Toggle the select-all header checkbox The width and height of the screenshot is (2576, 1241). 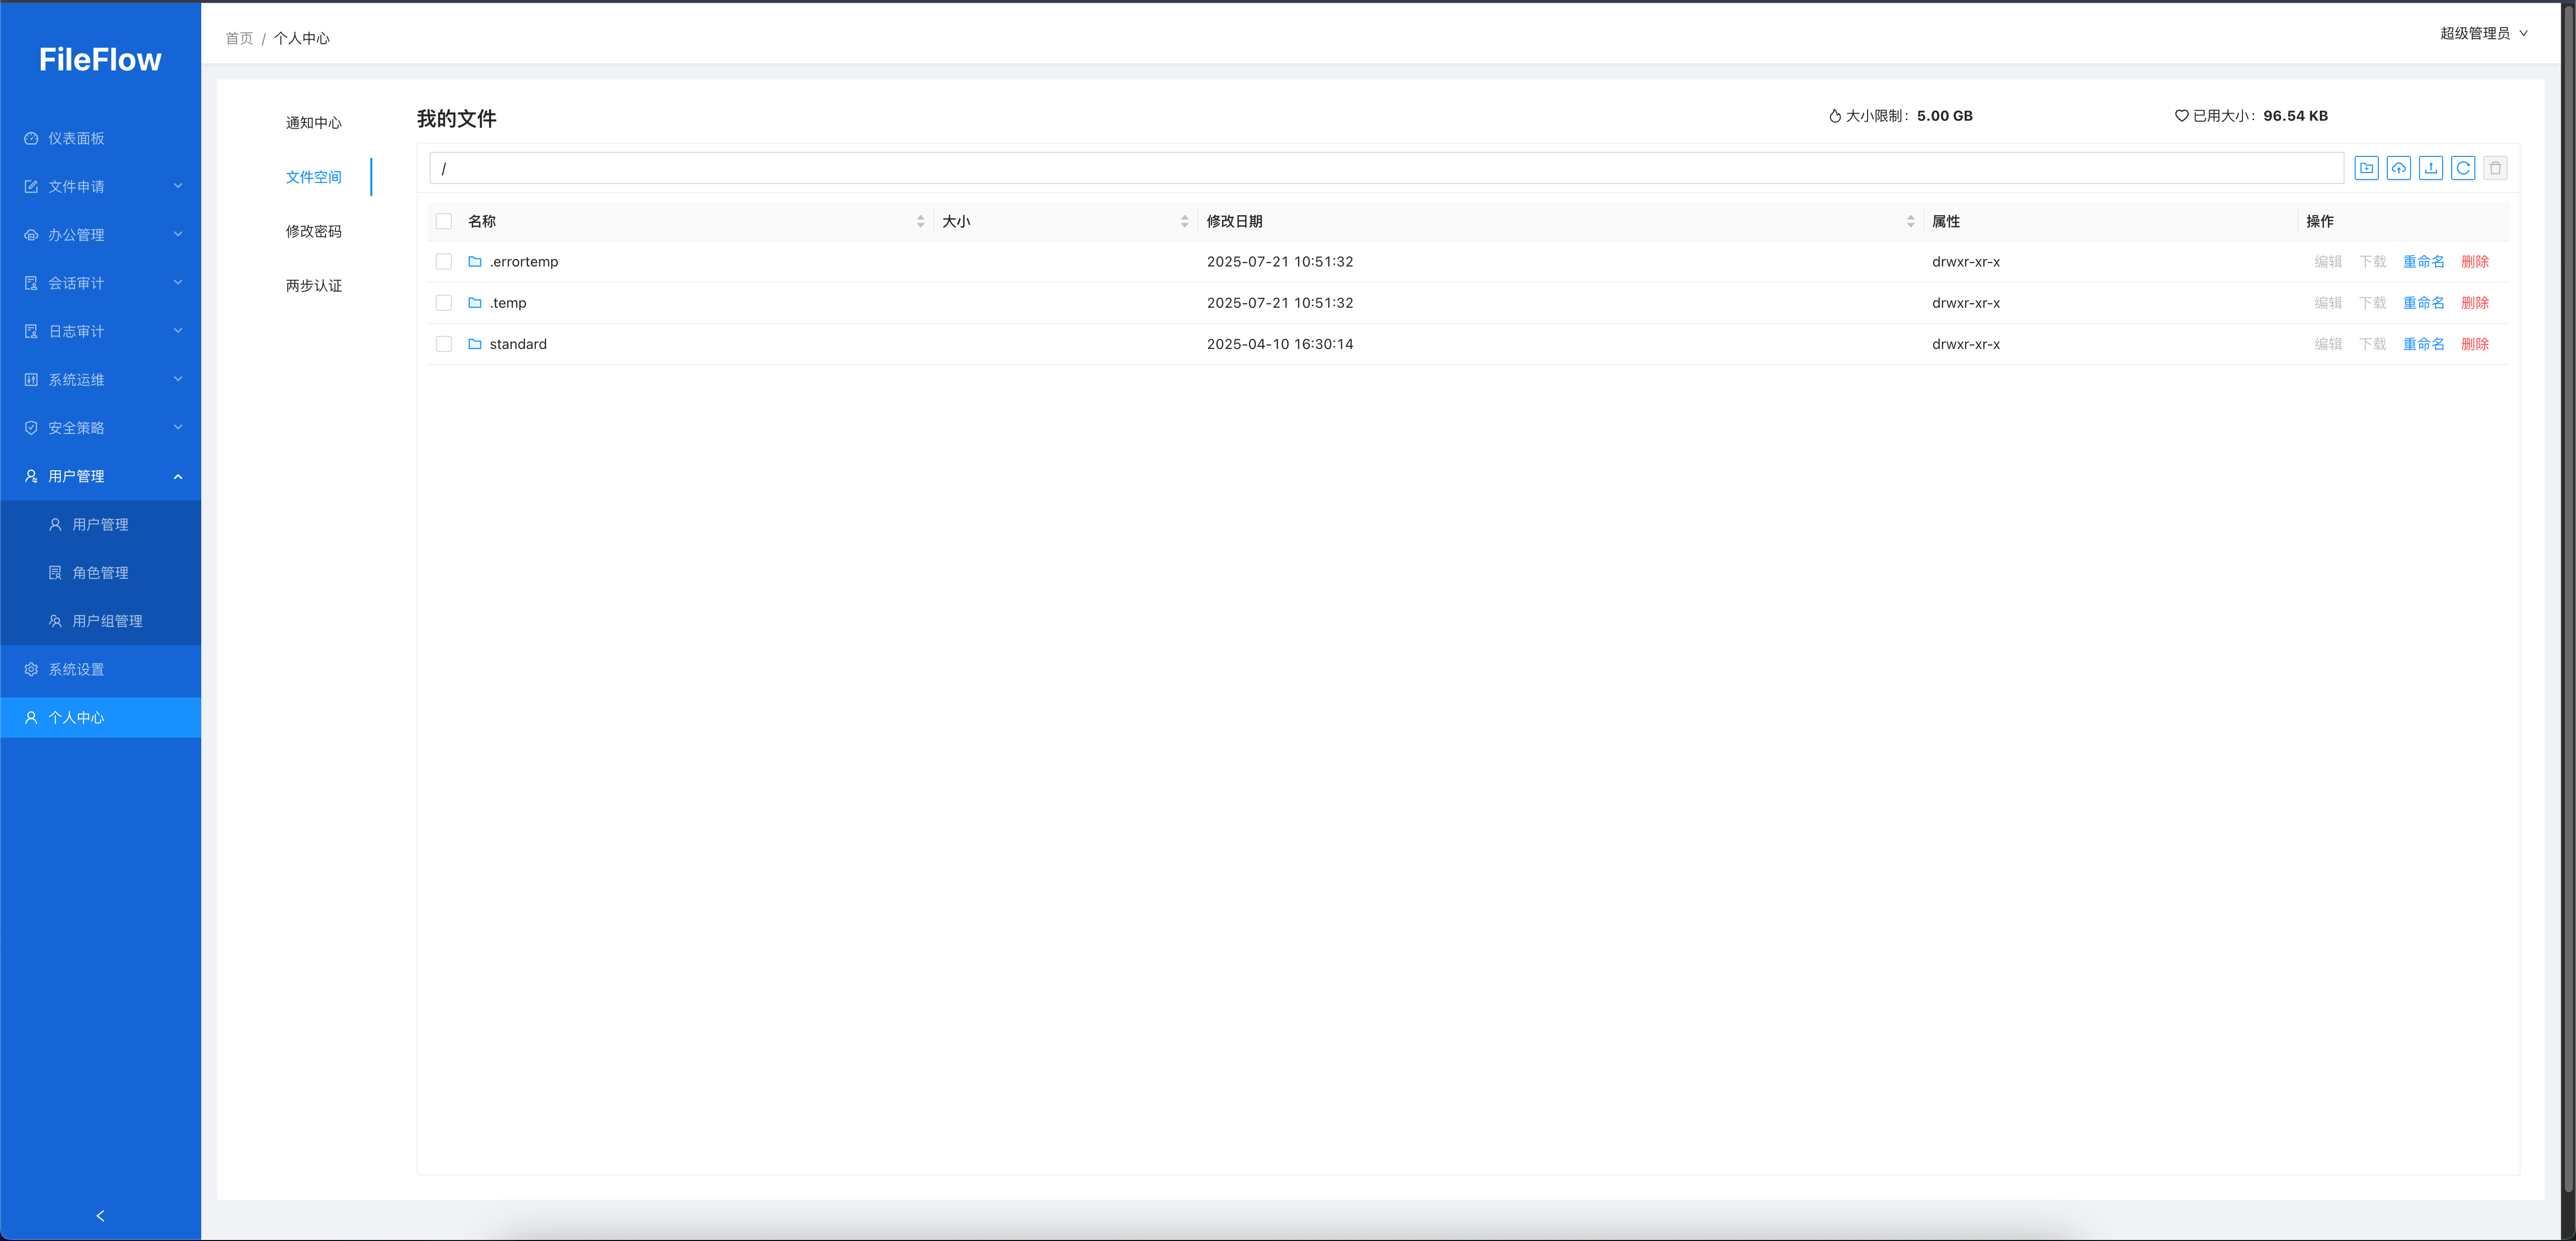pos(444,222)
